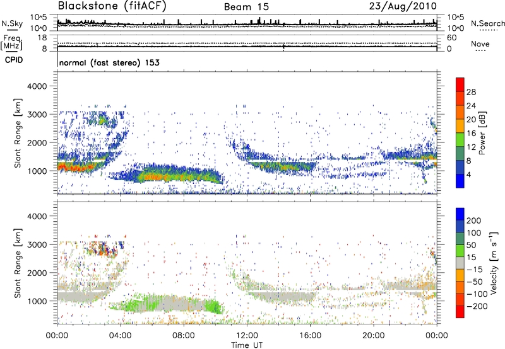Click the "Blackstone (fitACF)" plot title
505x349 pixels.
click(x=112, y=6)
